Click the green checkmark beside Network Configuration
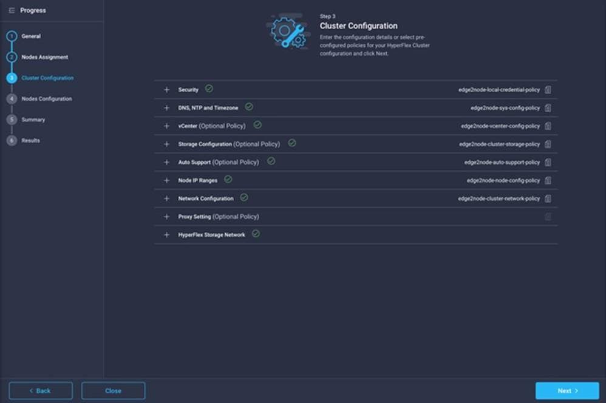The image size is (606, 403). pyautogui.click(x=244, y=197)
